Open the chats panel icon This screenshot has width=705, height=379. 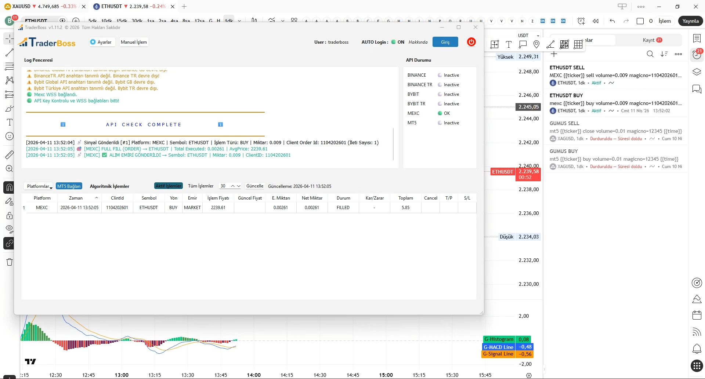[x=697, y=89]
